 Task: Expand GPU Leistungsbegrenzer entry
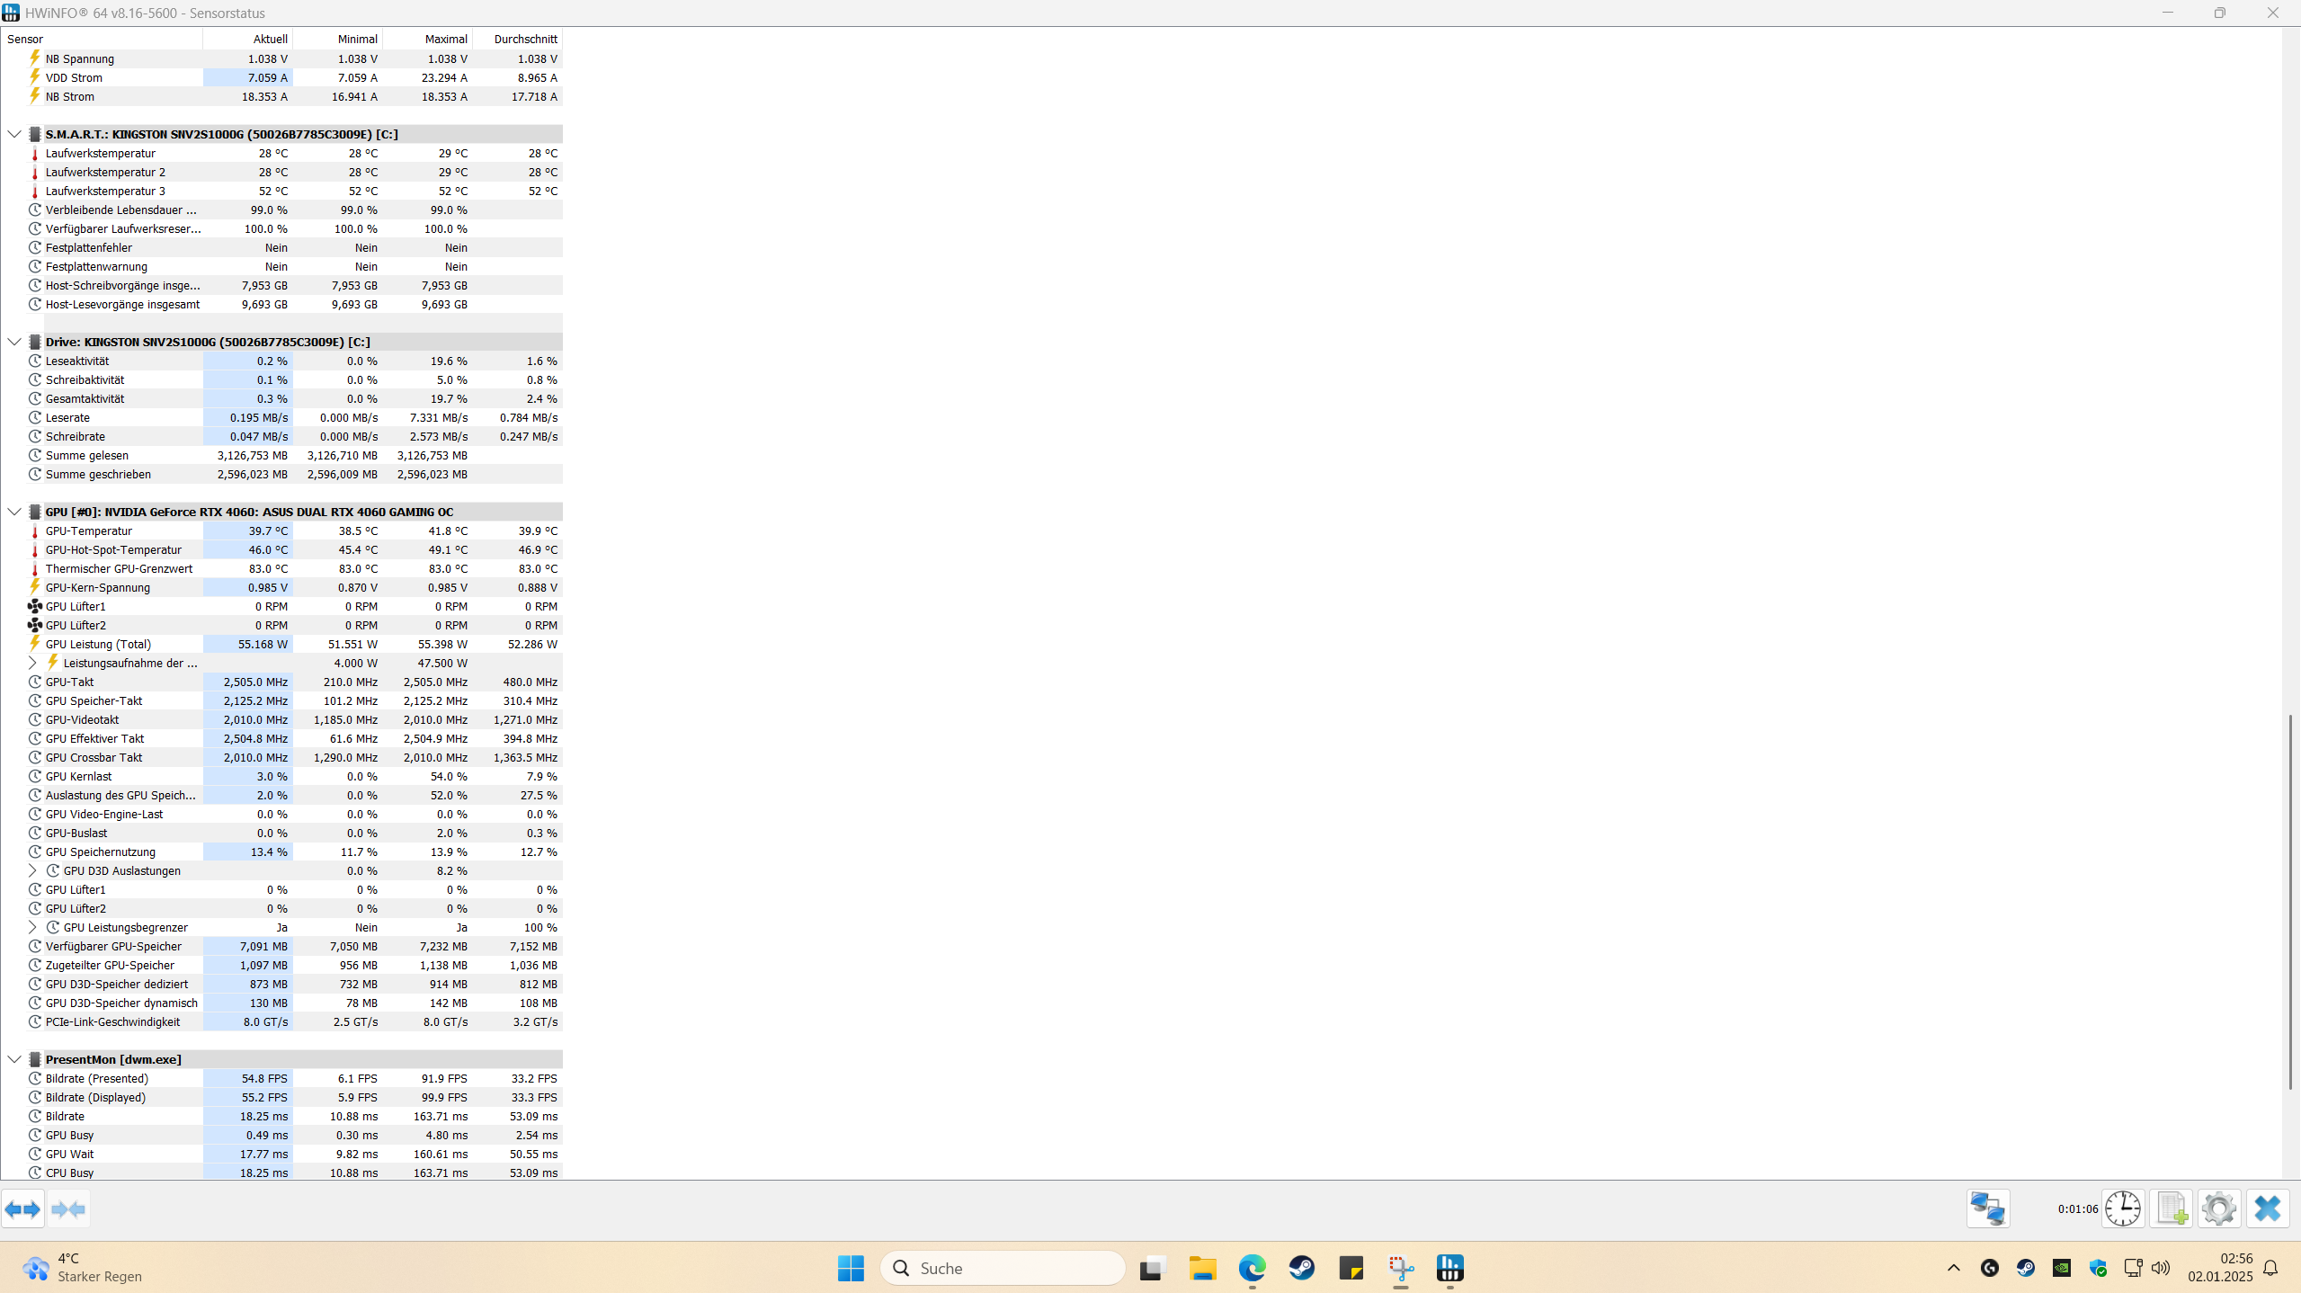[x=33, y=927]
